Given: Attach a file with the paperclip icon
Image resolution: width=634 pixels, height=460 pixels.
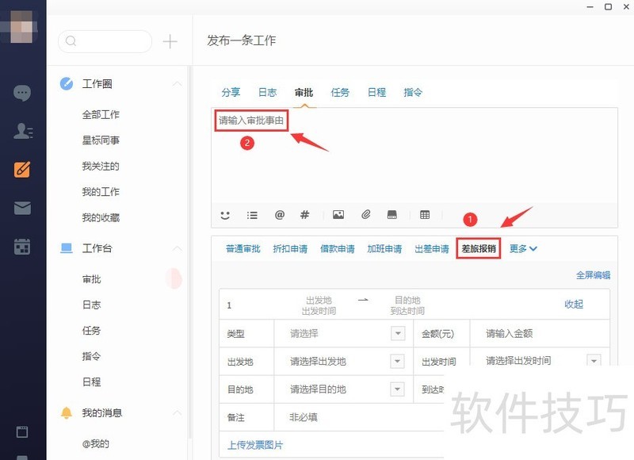Looking at the screenshot, I should point(366,214).
